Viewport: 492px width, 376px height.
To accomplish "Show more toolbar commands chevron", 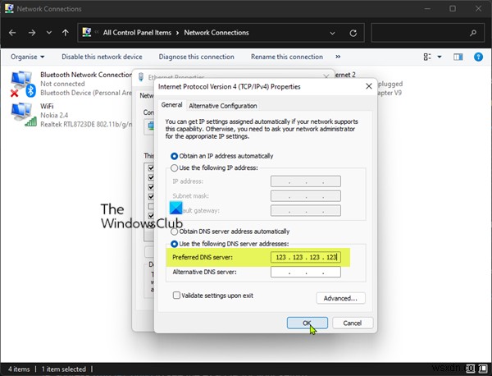I will (x=338, y=57).
